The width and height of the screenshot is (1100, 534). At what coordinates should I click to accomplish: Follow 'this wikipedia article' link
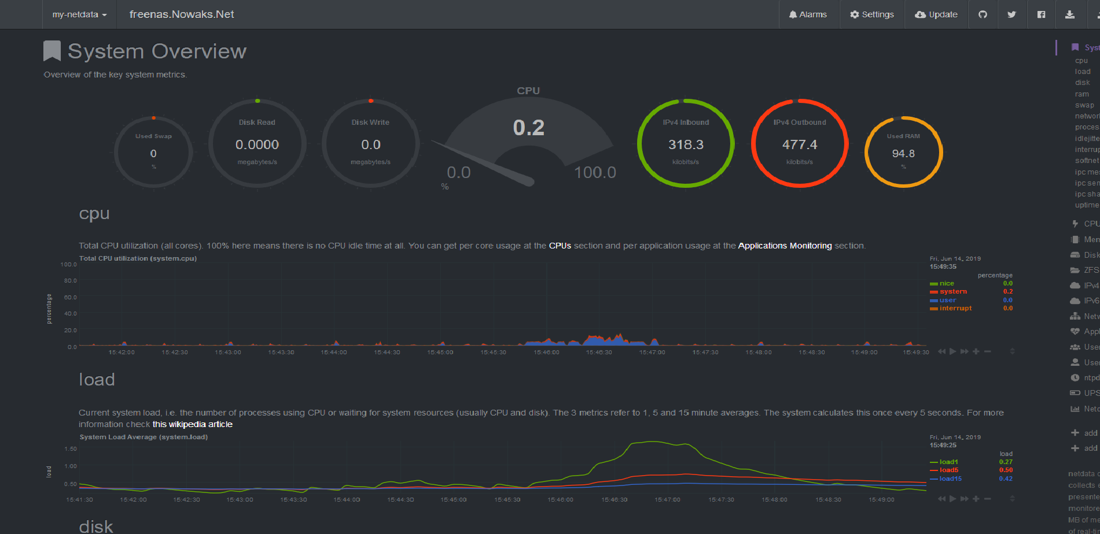(x=192, y=424)
